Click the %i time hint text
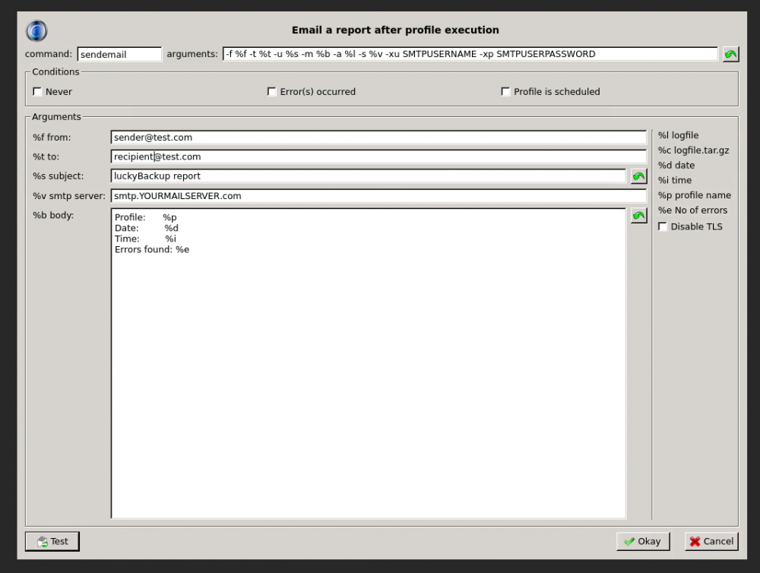The image size is (760, 573). tap(675, 180)
